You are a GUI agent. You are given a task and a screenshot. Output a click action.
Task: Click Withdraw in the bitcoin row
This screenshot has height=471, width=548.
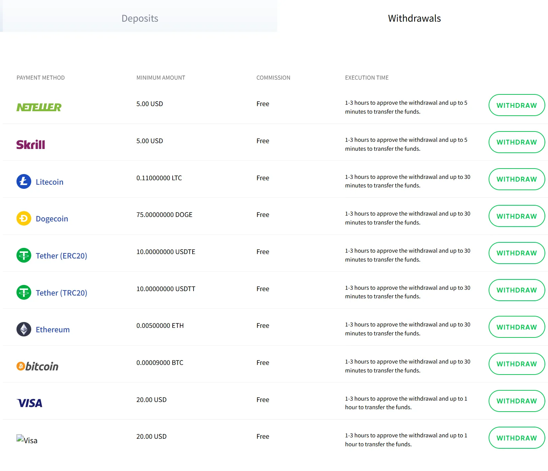click(x=516, y=364)
